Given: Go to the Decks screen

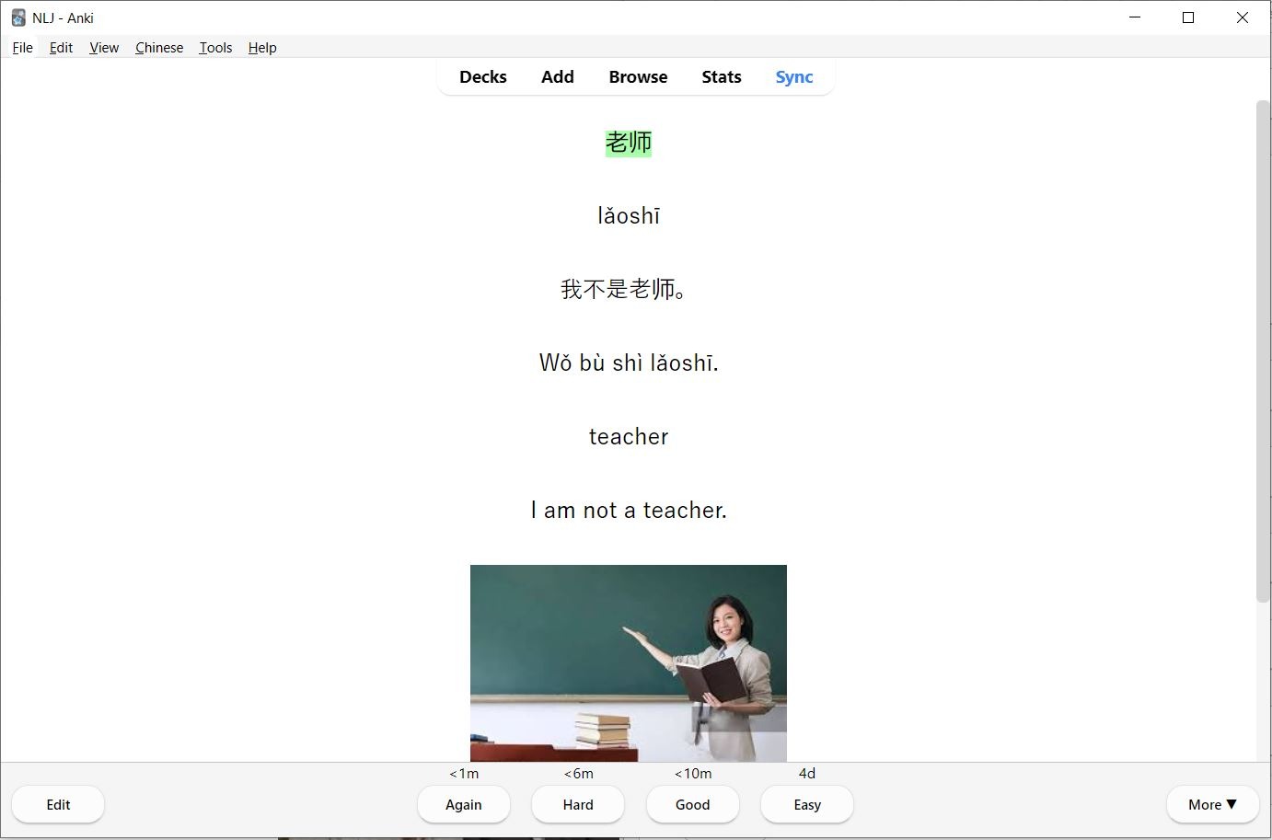Looking at the screenshot, I should click(x=483, y=77).
